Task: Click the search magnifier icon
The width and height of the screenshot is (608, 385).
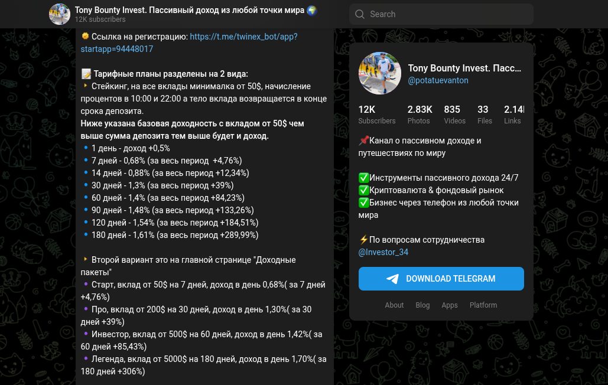Action: pyautogui.click(x=359, y=14)
